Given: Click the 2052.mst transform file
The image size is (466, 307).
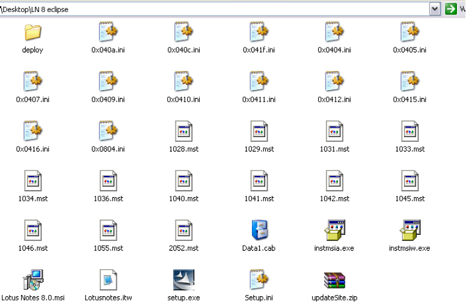Looking at the screenshot, I should [183, 229].
